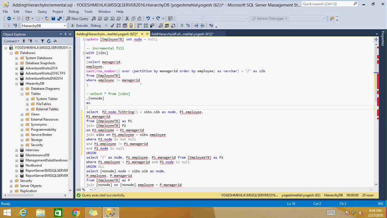This screenshot has height=218, width=387.
Task: Click Comment out selected lines icon
Action: click(182, 26)
